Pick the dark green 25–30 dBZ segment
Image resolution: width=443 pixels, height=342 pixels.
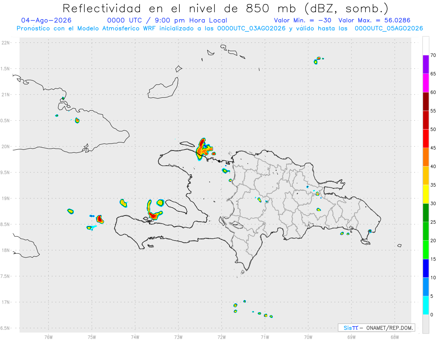point(426,213)
